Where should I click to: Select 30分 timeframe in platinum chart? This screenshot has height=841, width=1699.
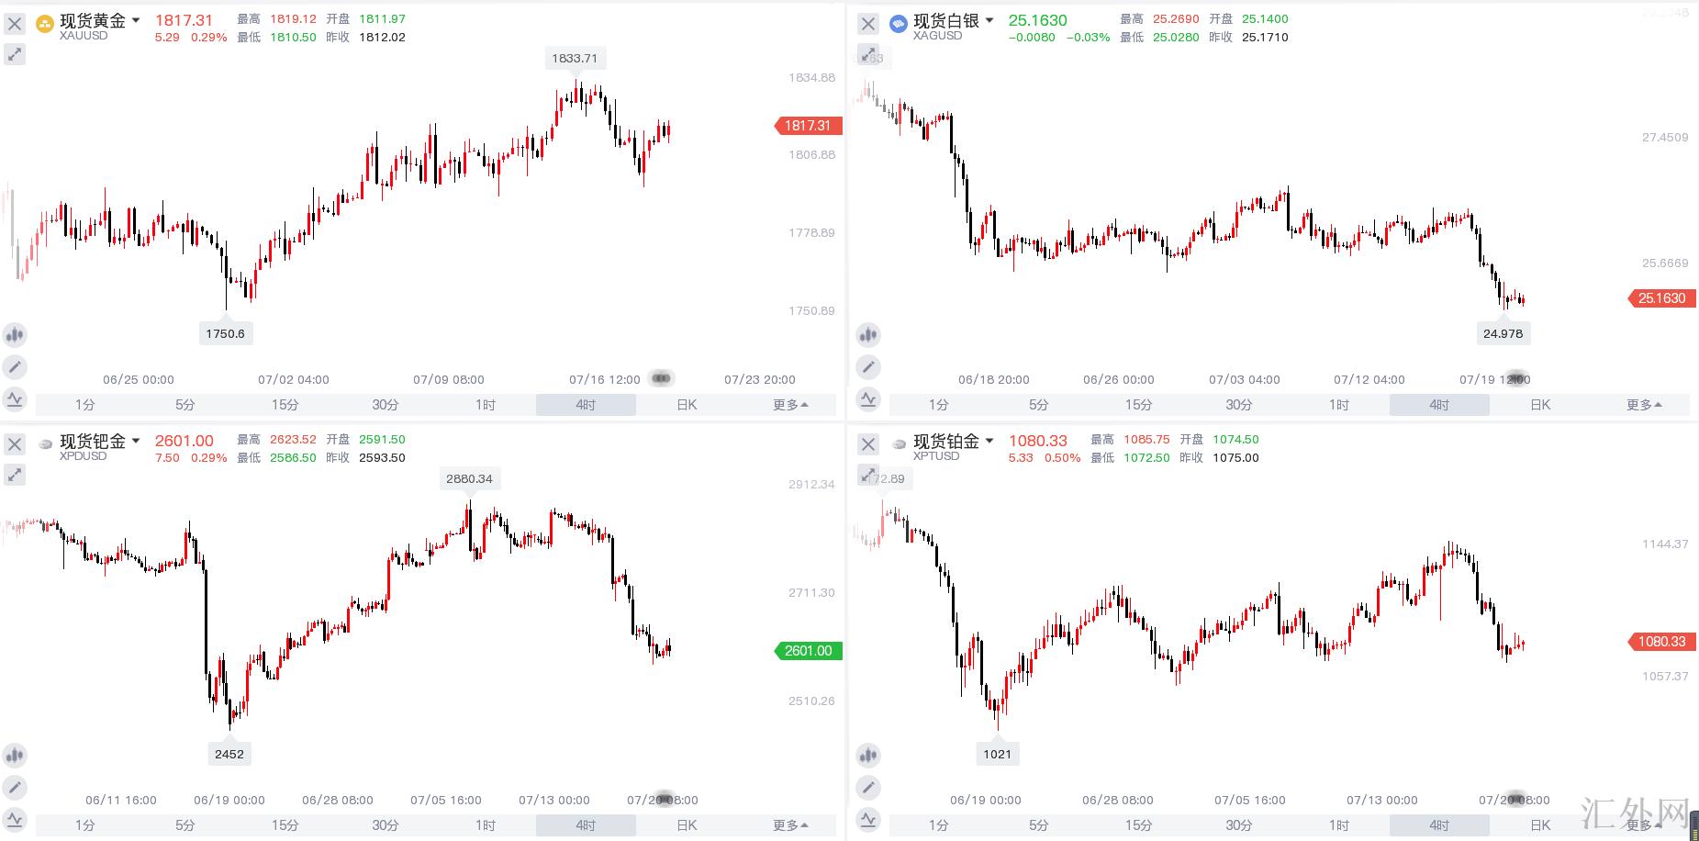click(x=1239, y=825)
